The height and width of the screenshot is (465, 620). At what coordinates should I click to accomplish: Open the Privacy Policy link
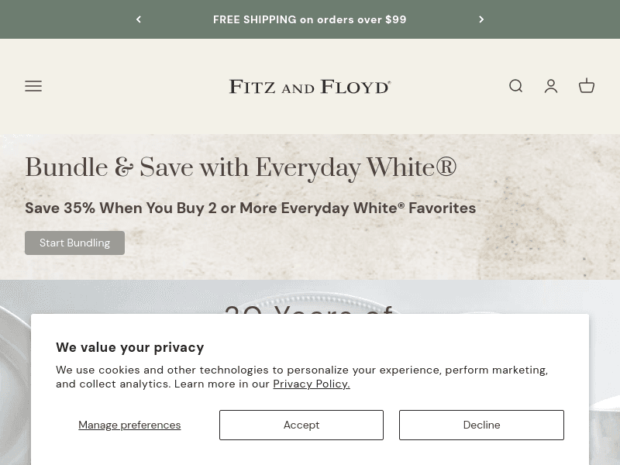click(312, 384)
